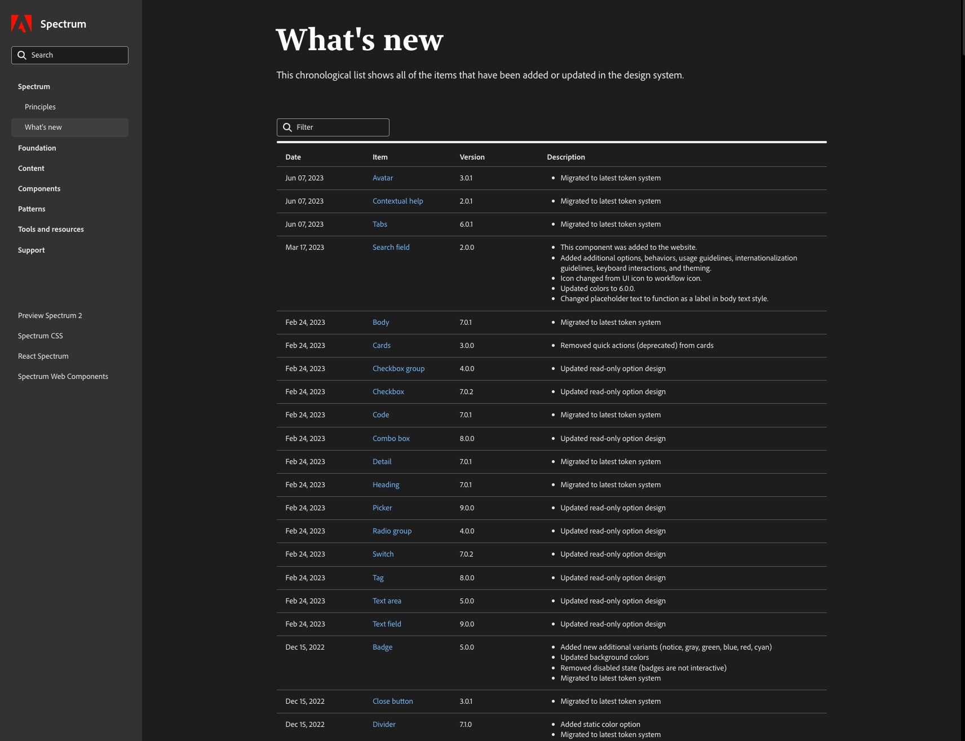
Task: Click the page scrollbar thumb
Action: (963, 27)
